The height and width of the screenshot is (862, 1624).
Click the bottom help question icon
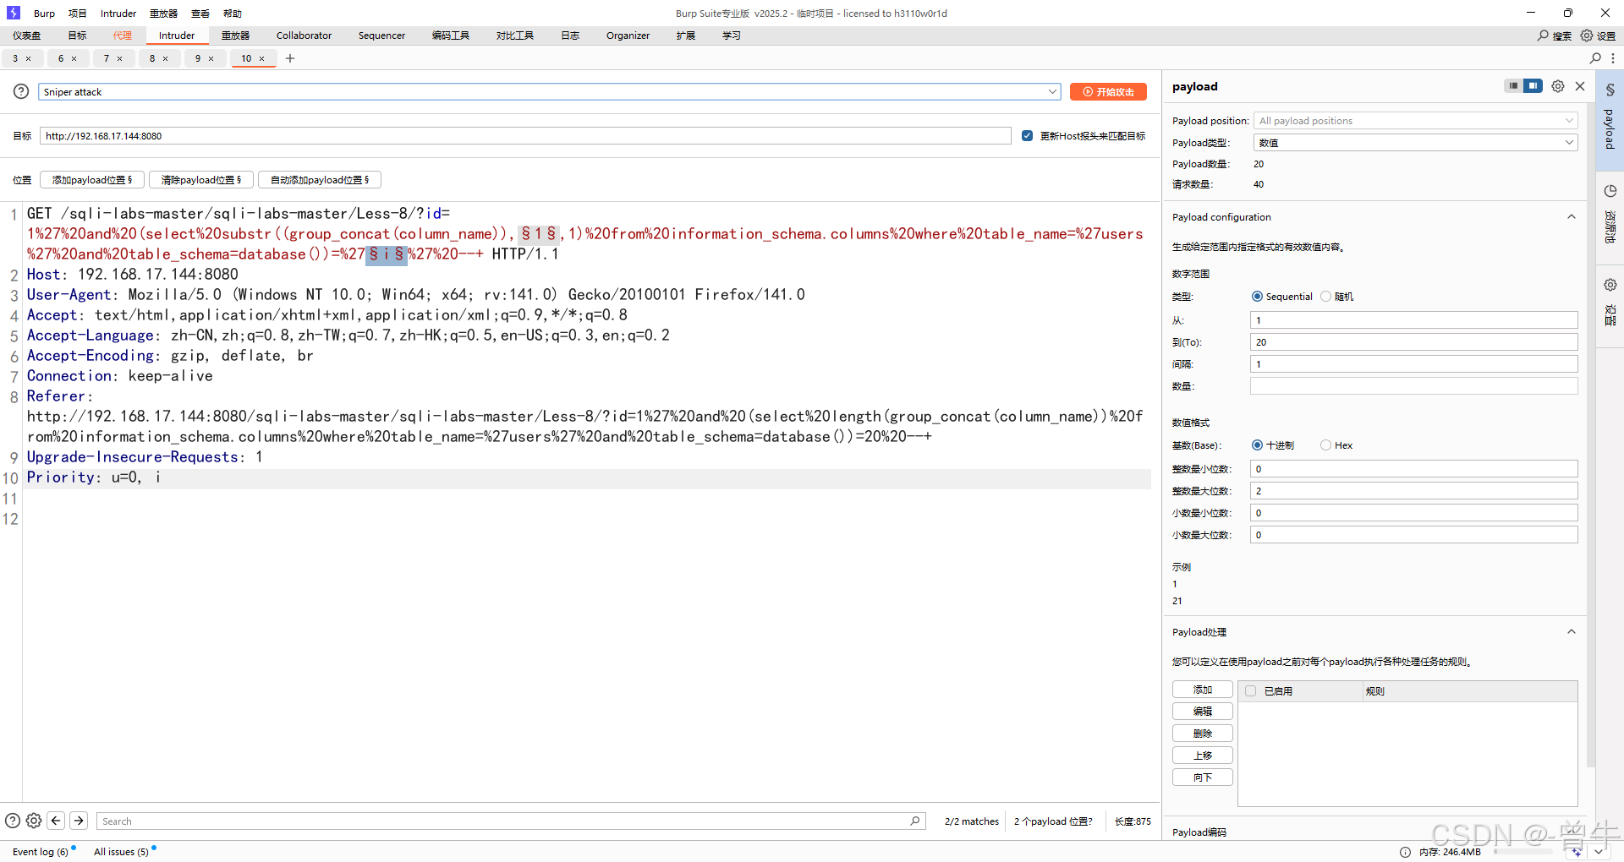tap(13, 821)
